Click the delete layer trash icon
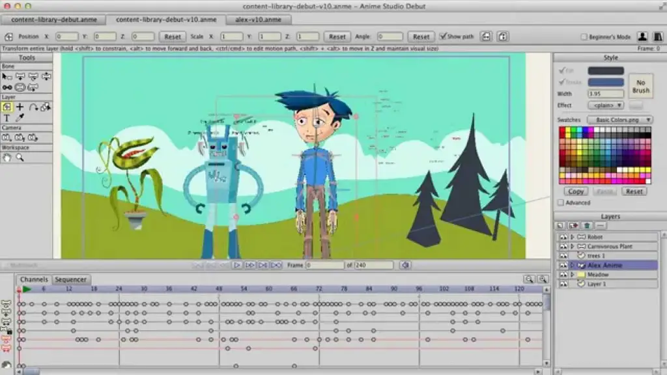This screenshot has height=375, width=667. click(587, 226)
